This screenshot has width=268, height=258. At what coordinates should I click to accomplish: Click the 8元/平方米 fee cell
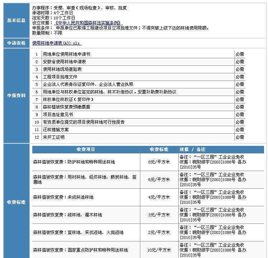point(159,162)
